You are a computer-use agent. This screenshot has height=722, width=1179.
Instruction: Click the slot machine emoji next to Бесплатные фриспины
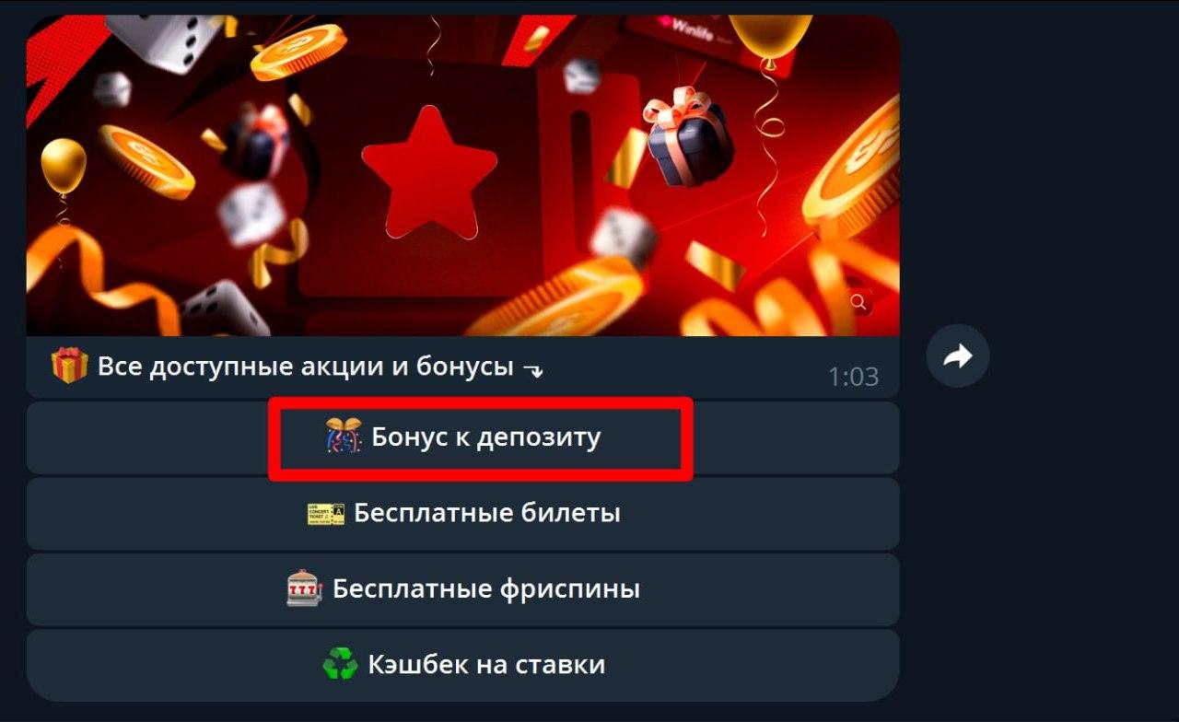304,588
